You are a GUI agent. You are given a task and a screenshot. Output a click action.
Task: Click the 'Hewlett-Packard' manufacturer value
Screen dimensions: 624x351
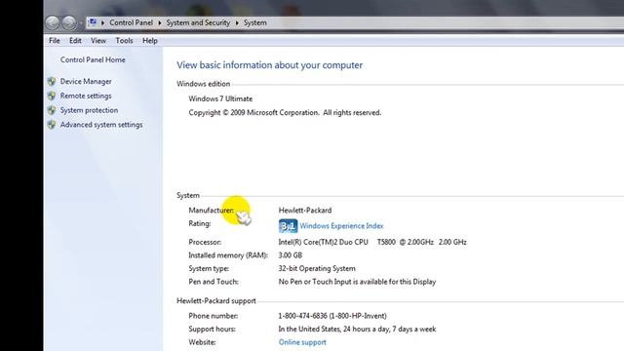coord(305,211)
